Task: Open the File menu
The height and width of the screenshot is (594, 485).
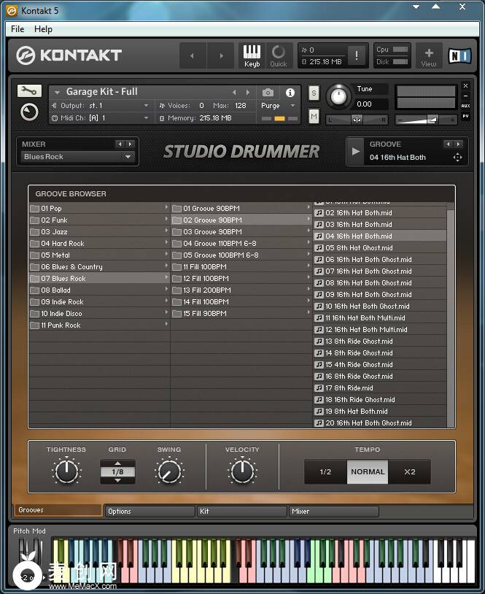Action: (18, 29)
